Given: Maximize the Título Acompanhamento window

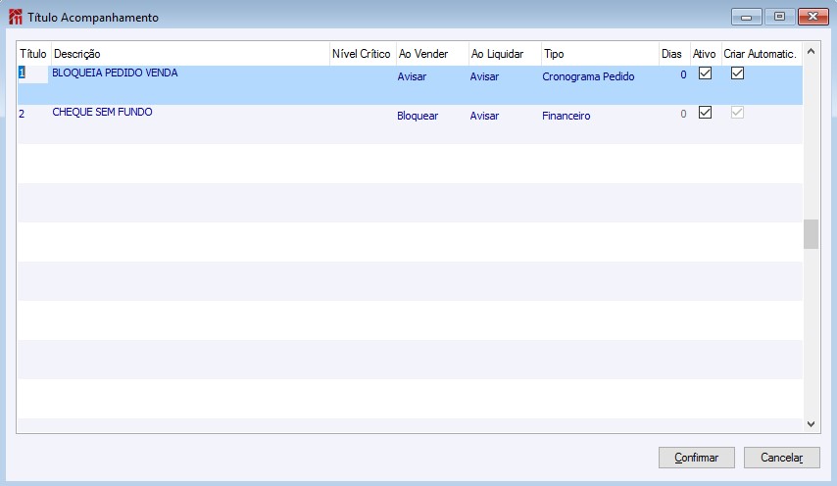Looking at the screenshot, I should click(x=779, y=17).
